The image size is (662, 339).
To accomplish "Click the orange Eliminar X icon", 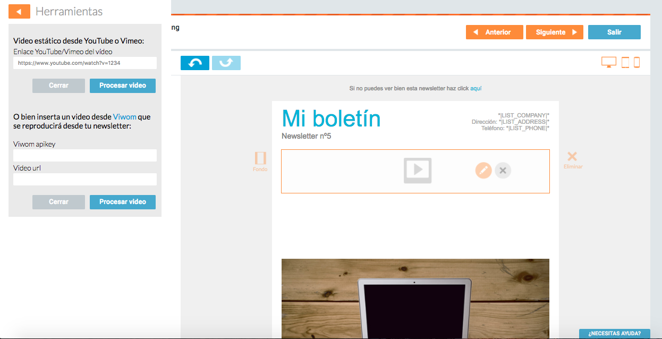I will pos(572,157).
